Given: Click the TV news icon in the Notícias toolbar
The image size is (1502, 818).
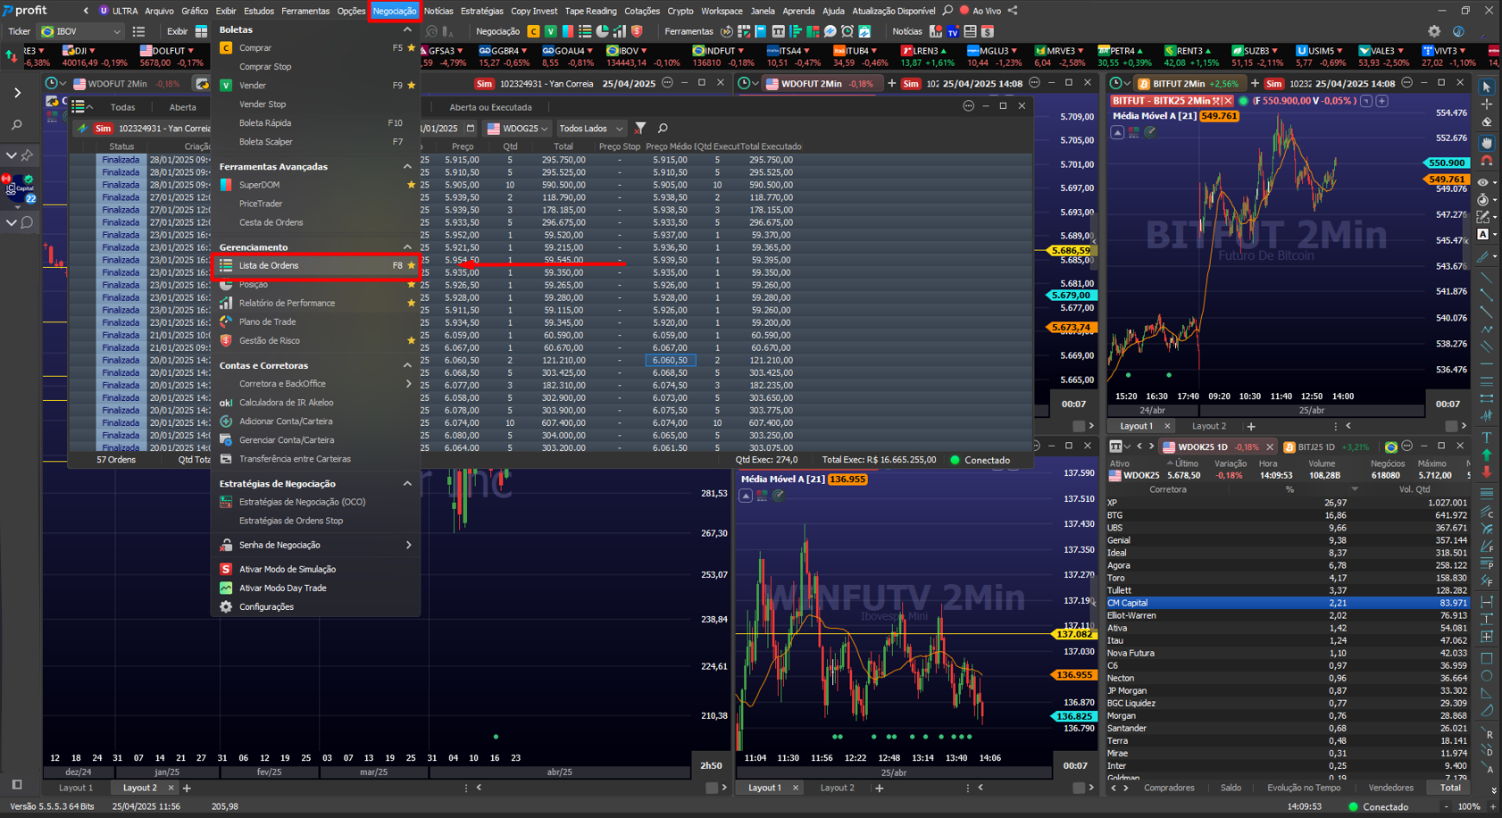Looking at the screenshot, I should pos(953,31).
